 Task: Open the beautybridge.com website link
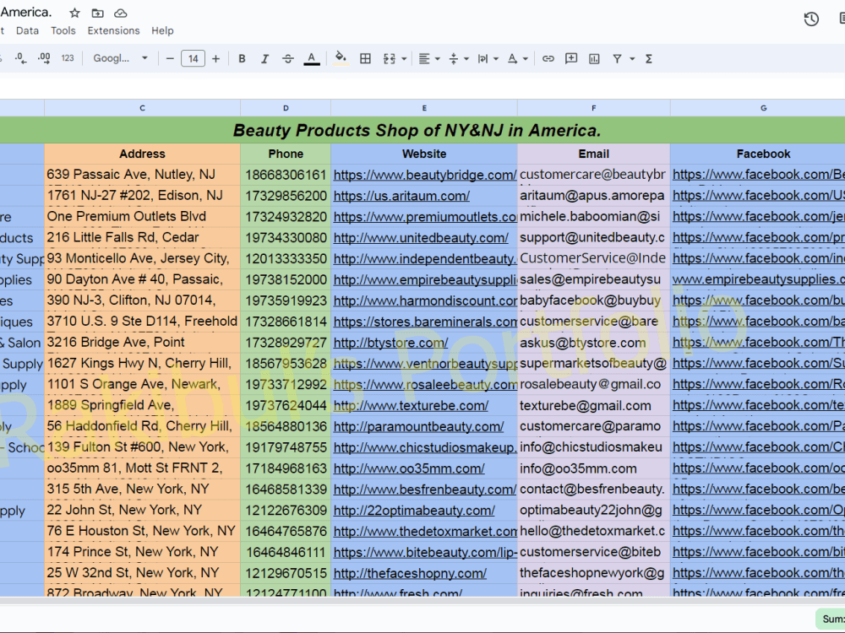424,174
